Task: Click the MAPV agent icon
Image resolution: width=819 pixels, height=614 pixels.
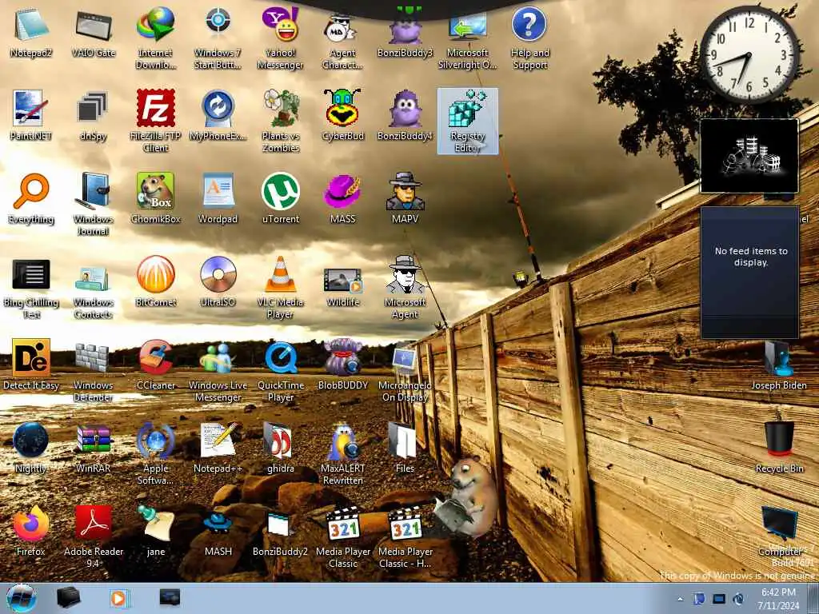Action: coord(406,199)
